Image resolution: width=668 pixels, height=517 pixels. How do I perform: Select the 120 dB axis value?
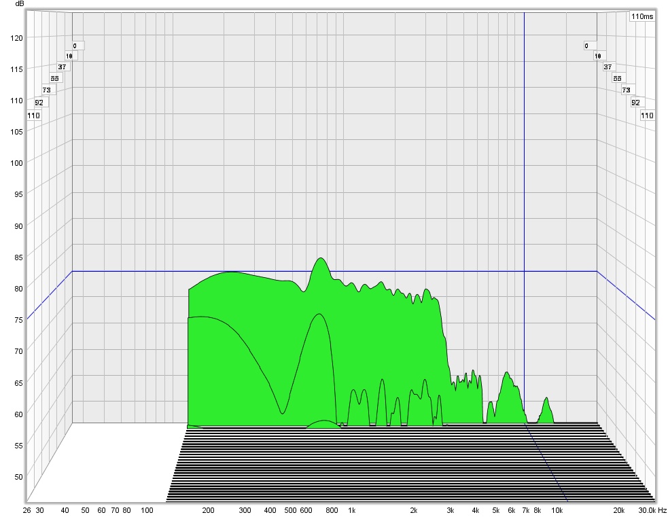coord(16,38)
